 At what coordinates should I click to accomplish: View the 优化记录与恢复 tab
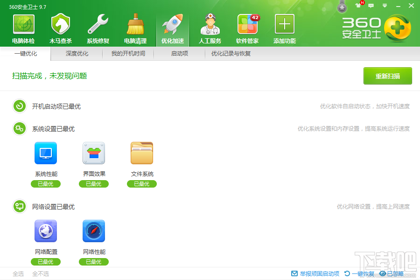coord(230,54)
